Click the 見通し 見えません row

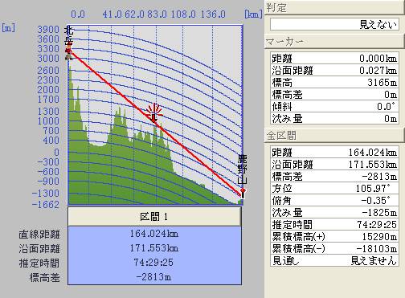pos(334,260)
